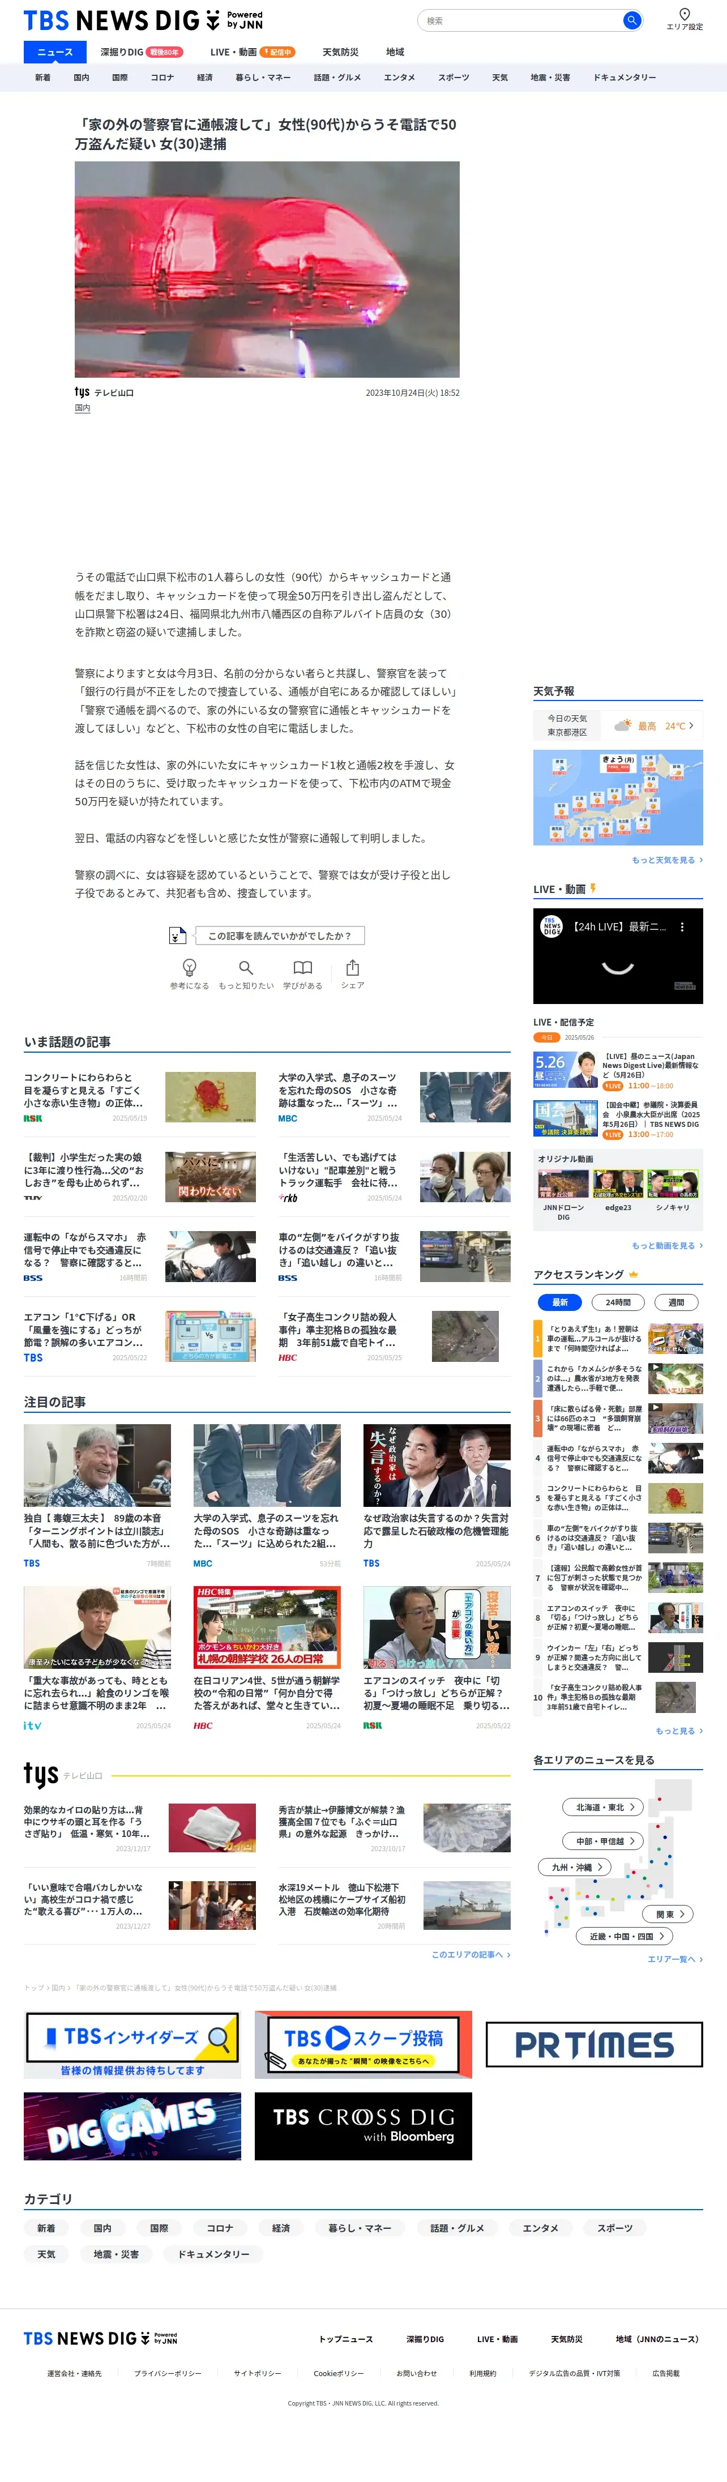Click the TBSインサイダーズ banner
727x2482 pixels.
click(133, 2045)
